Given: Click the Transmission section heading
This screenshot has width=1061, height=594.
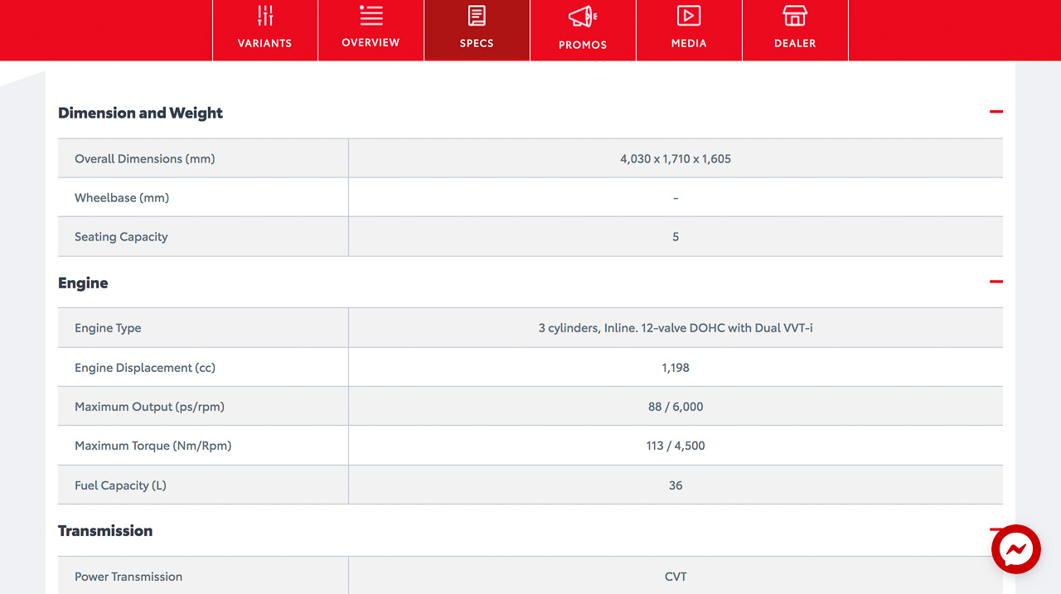Looking at the screenshot, I should 105,531.
